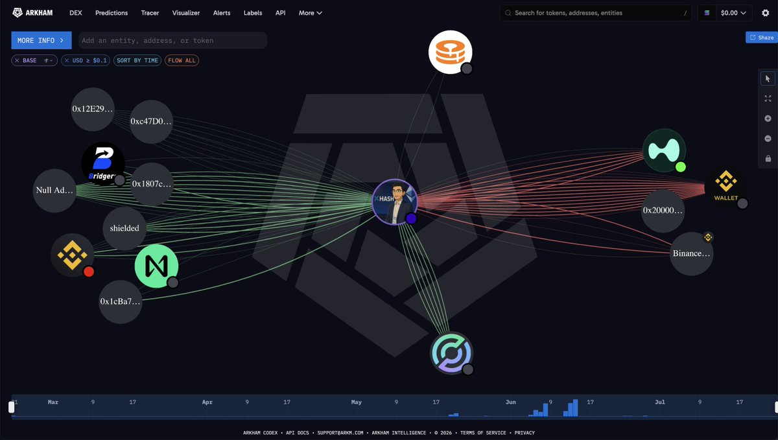Open settings via the gear icon

765,12
